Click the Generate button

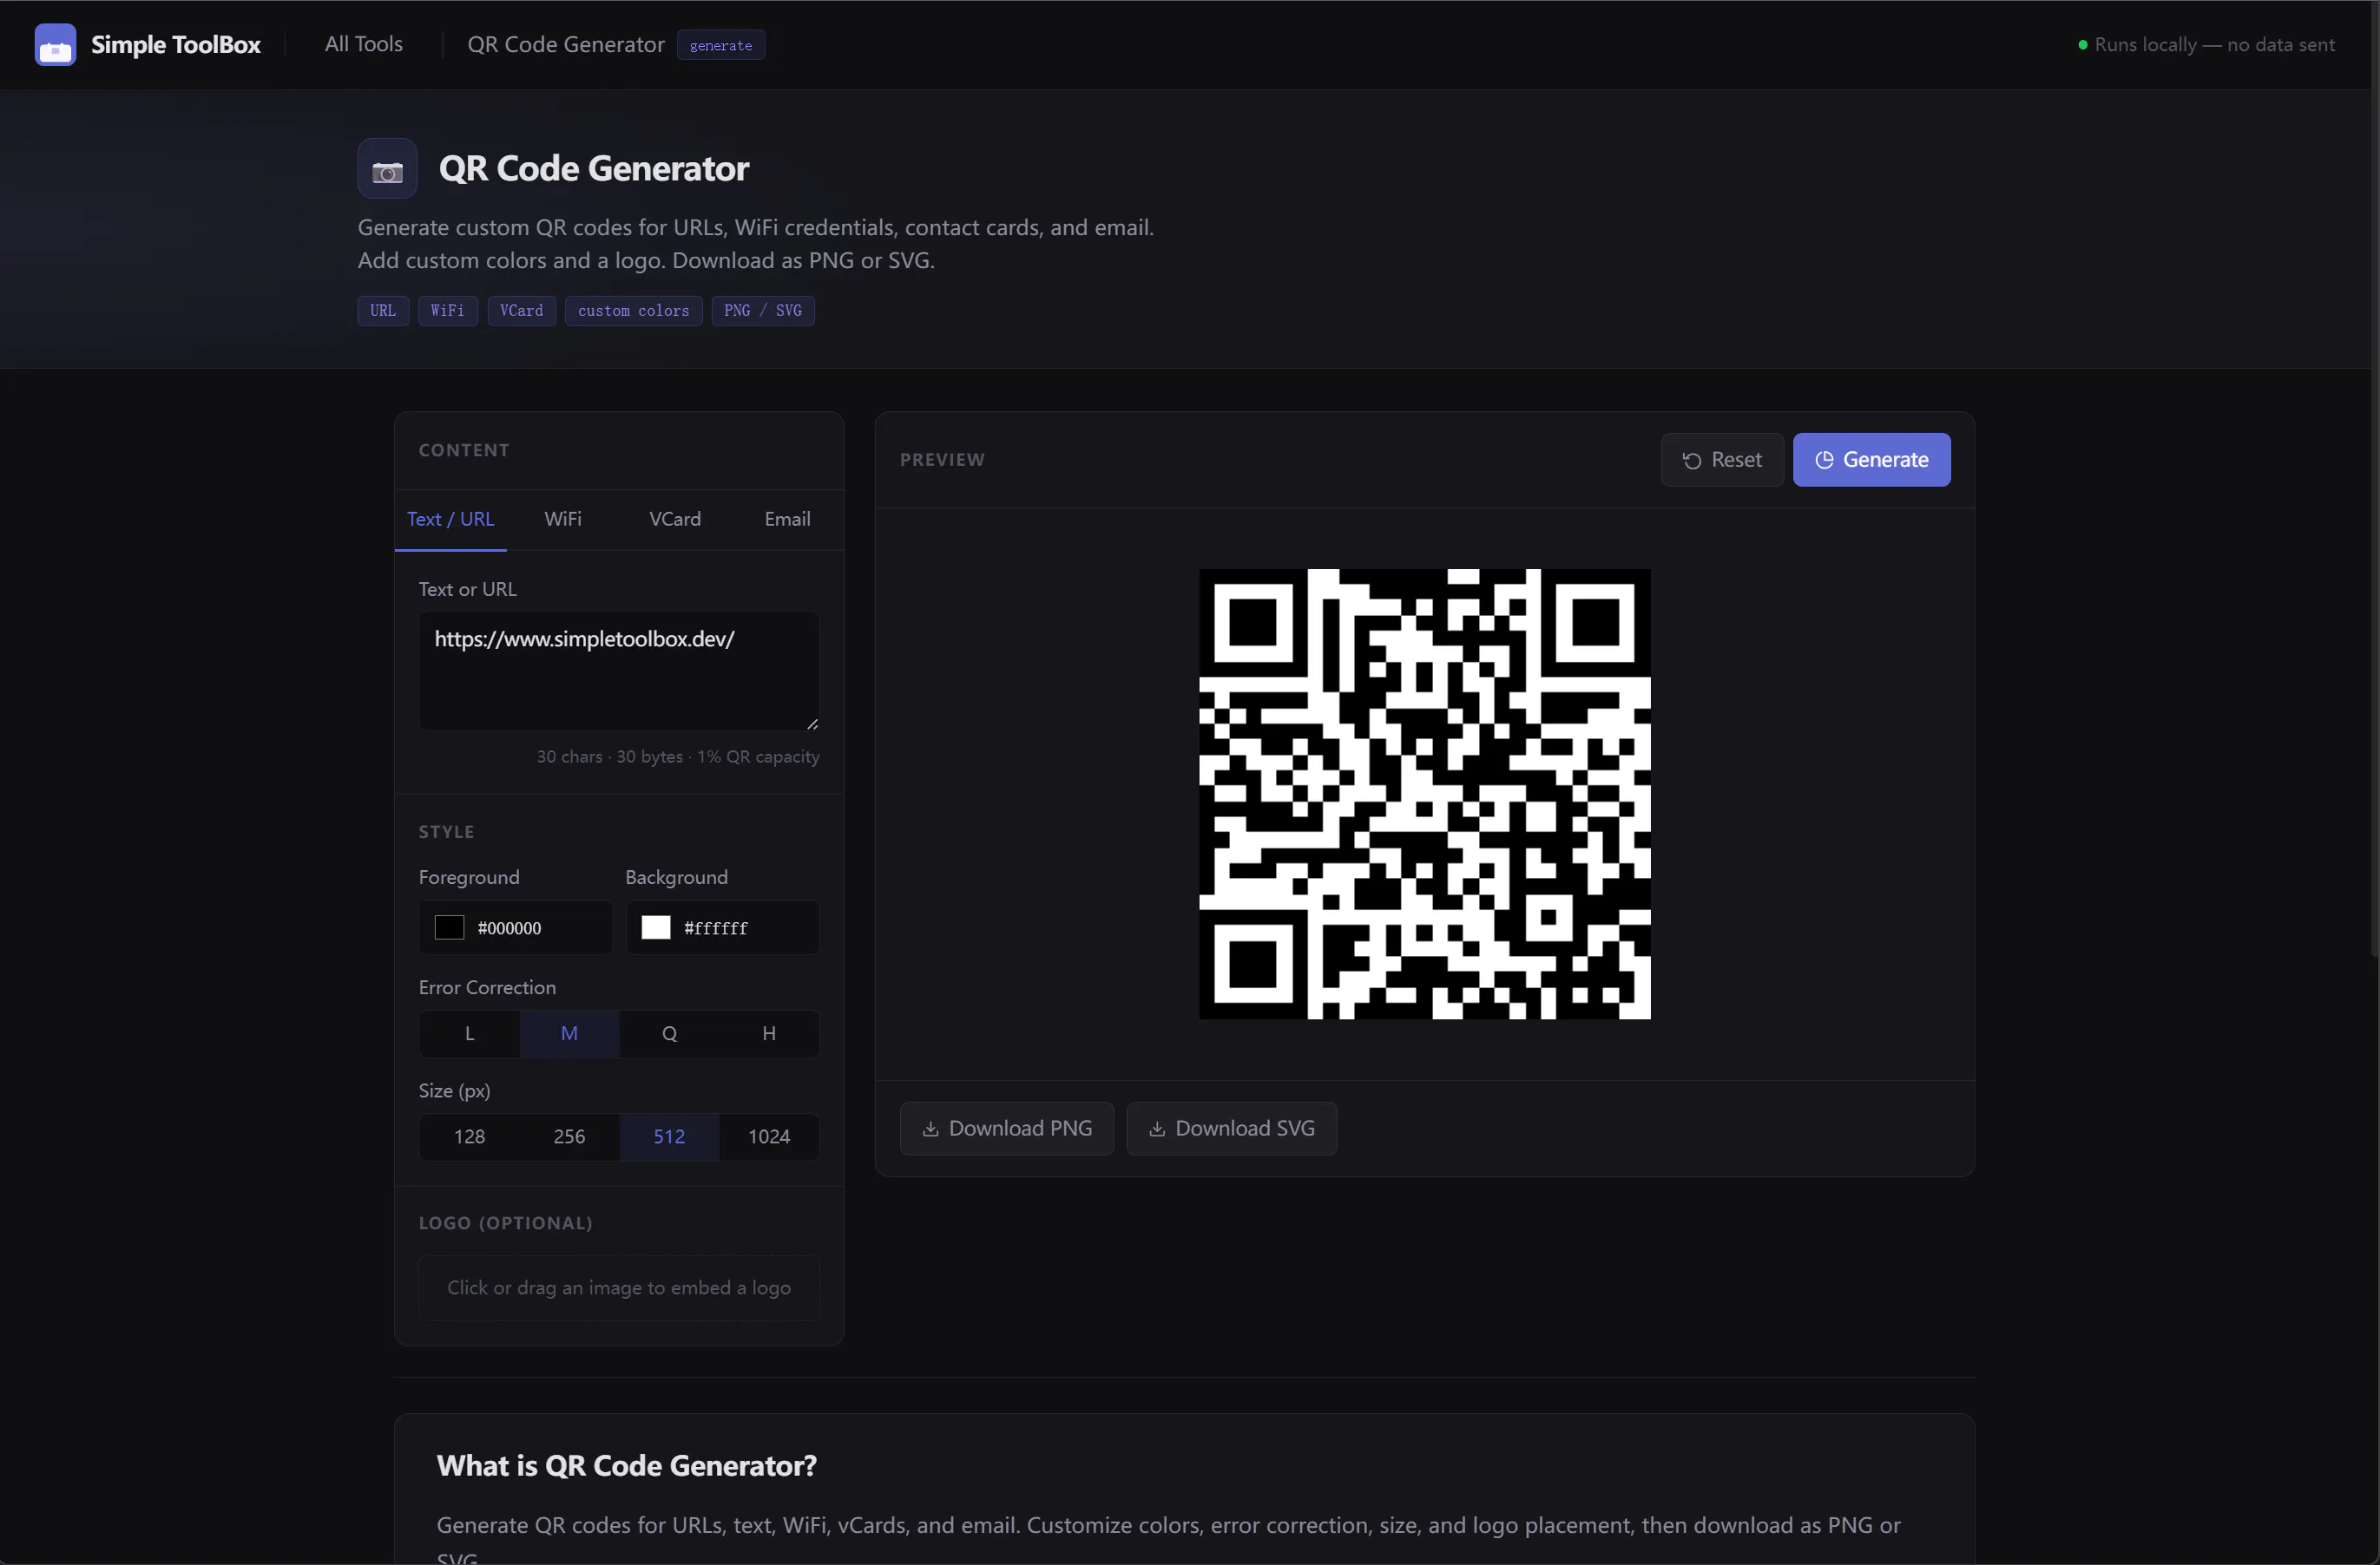click(1871, 460)
